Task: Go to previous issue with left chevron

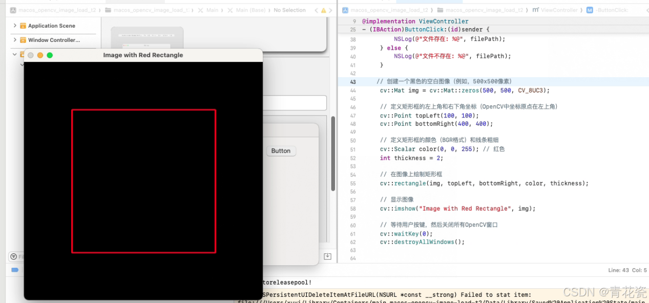Action: [x=316, y=10]
